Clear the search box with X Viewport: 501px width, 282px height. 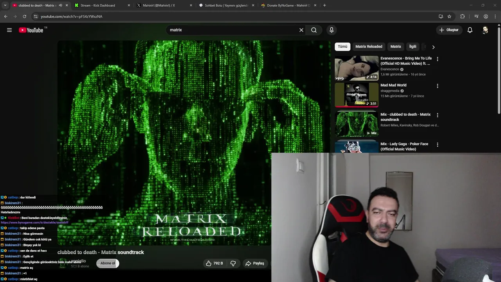(x=301, y=30)
